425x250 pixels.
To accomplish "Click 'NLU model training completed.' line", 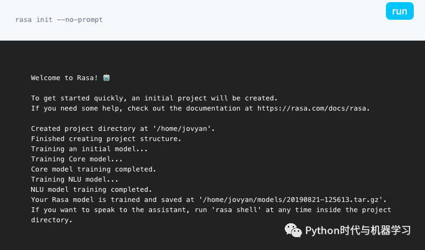I will (92, 190).
